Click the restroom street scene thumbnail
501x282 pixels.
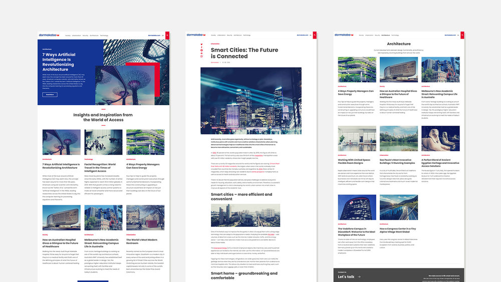(145, 218)
